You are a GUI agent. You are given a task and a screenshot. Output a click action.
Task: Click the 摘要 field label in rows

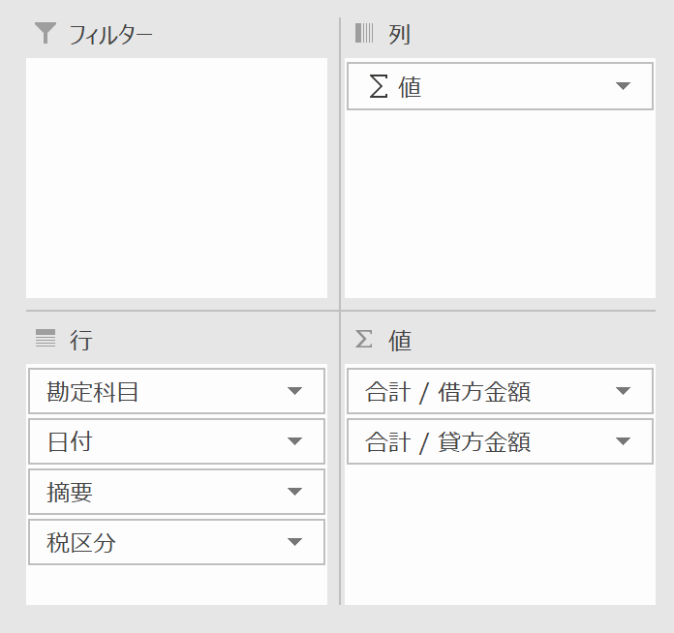tap(70, 492)
